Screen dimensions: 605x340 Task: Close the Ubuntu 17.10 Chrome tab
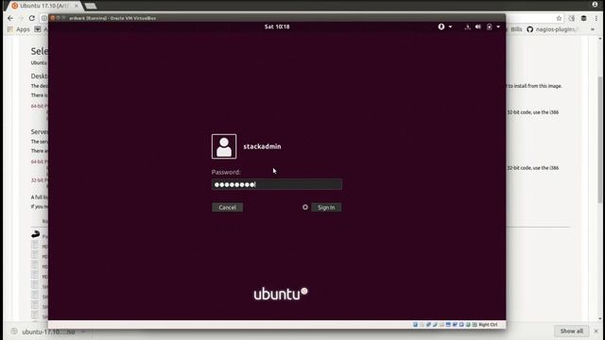click(77, 6)
